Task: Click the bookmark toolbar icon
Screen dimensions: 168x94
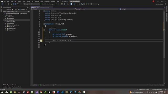Action: coord(91,4)
